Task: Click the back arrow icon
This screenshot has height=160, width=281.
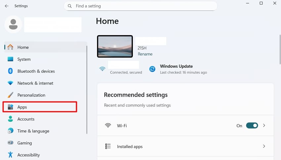Action: (x=7, y=6)
